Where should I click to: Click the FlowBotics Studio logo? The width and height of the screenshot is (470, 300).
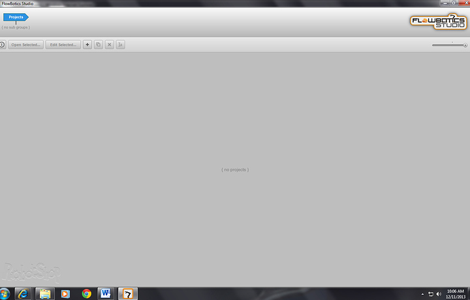coord(438,22)
